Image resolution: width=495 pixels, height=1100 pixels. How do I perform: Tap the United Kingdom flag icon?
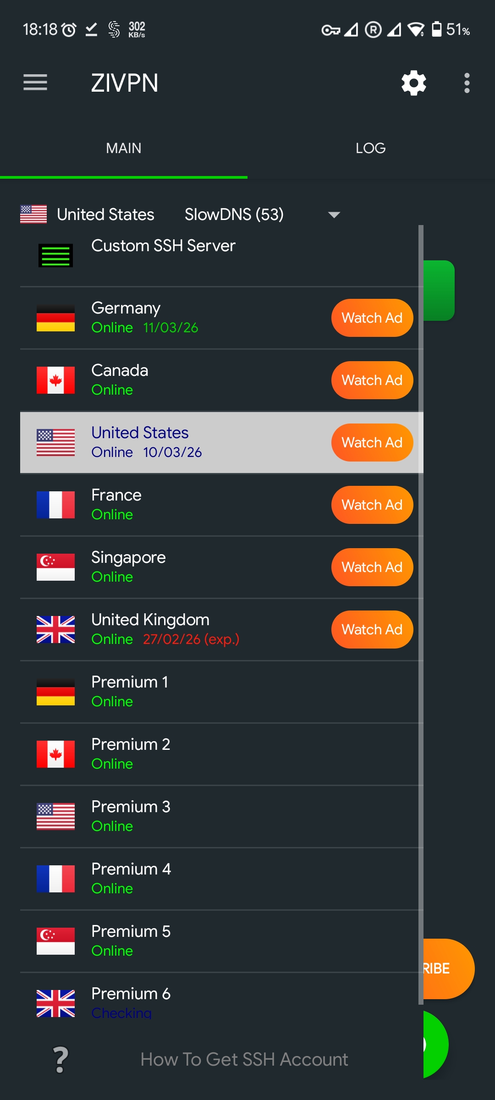(x=55, y=630)
